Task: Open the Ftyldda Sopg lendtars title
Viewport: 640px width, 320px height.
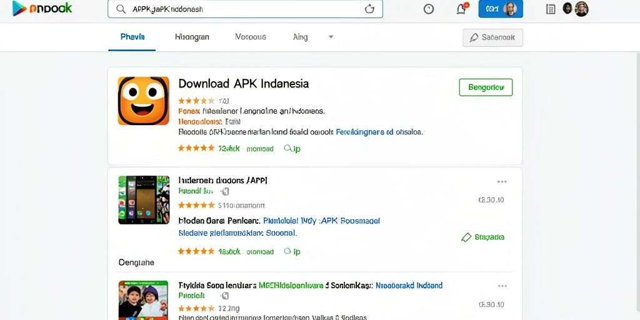Action: (217, 285)
